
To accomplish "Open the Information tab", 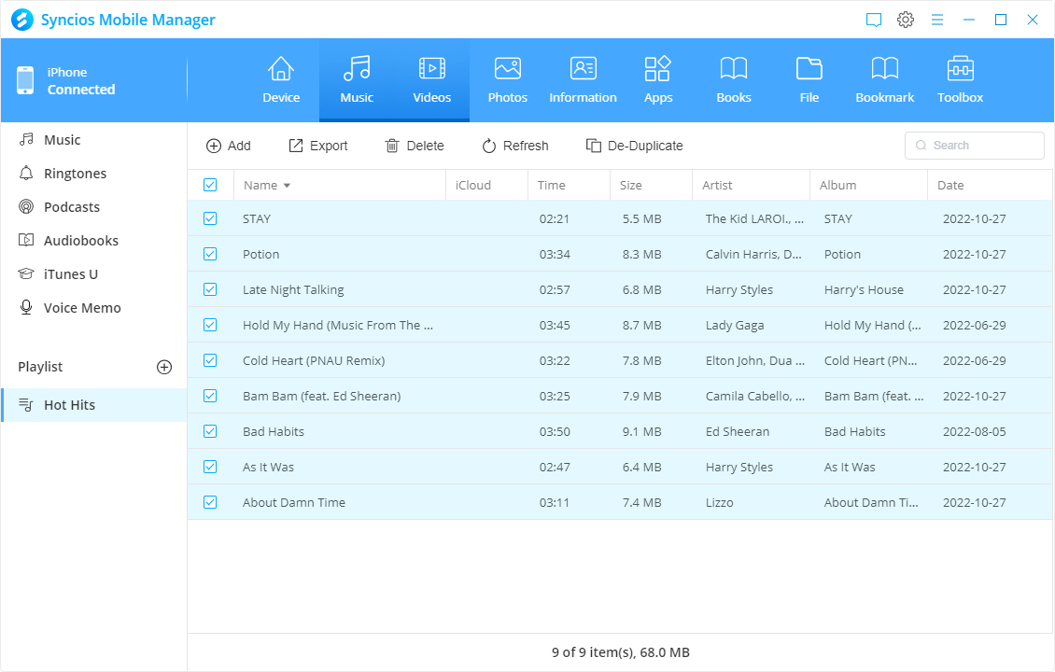I will [x=583, y=80].
